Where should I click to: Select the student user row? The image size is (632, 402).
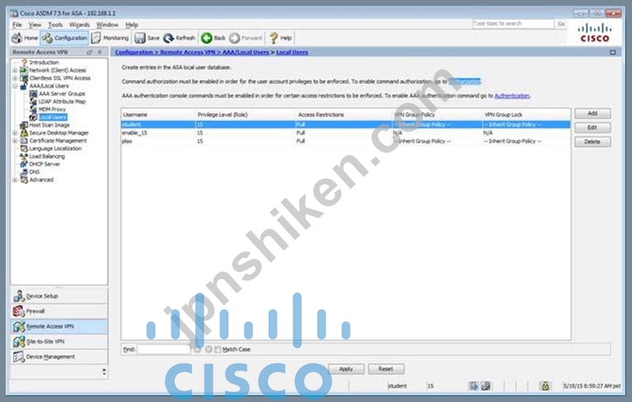click(x=346, y=124)
